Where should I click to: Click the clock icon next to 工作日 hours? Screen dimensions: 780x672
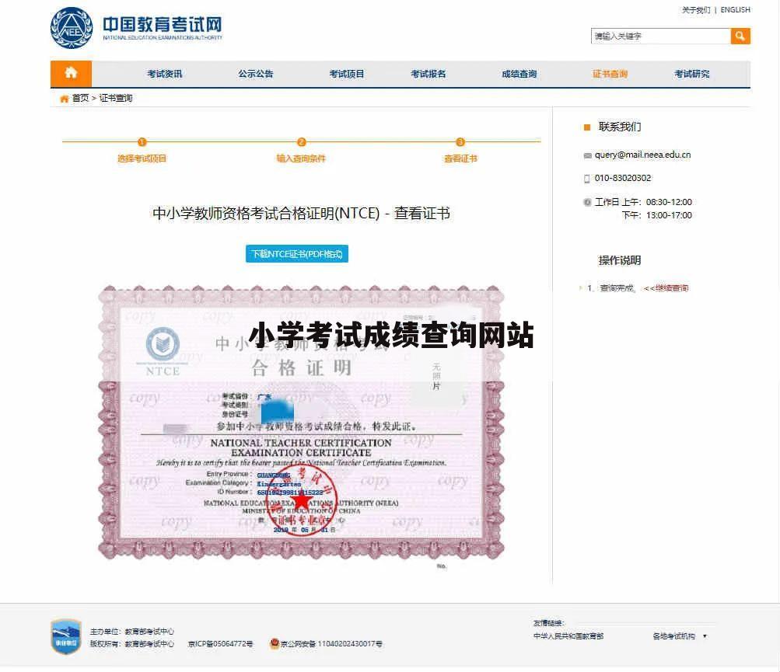pyautogui.click(x=586, y=202)
